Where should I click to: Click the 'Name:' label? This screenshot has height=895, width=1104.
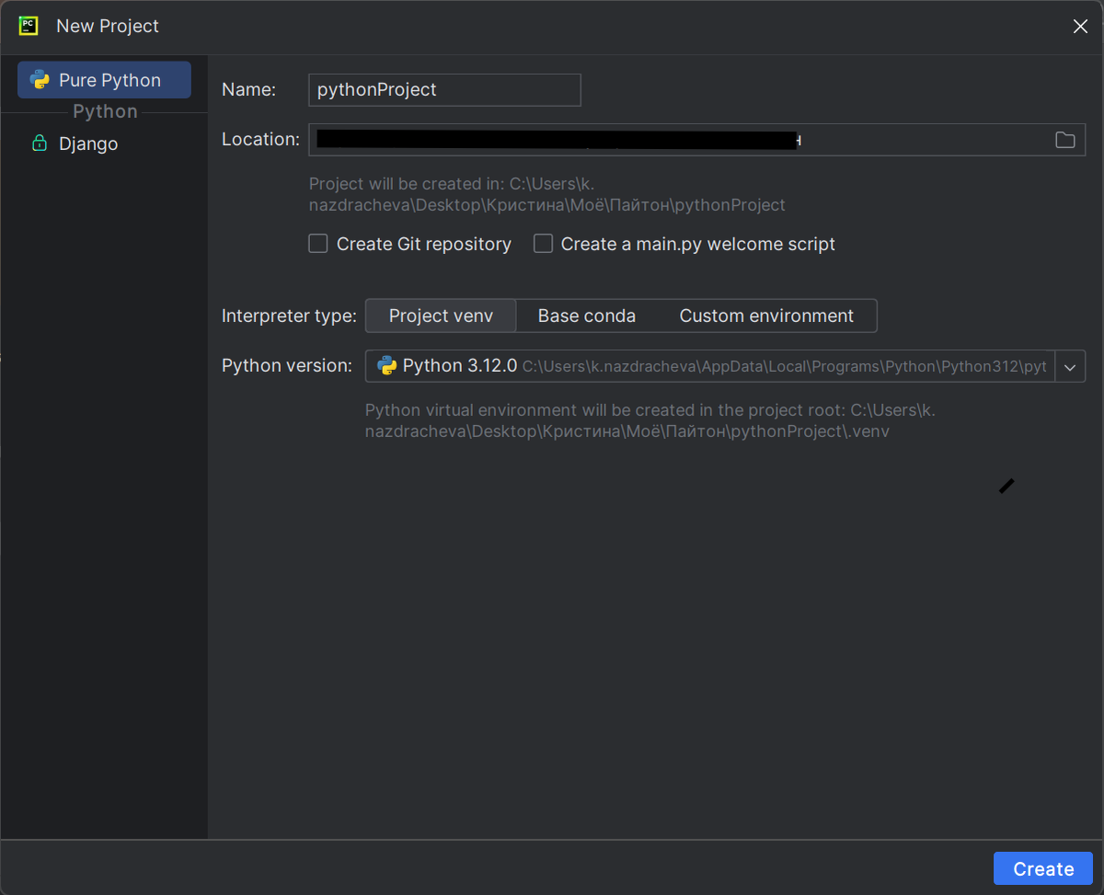(248, 90)
